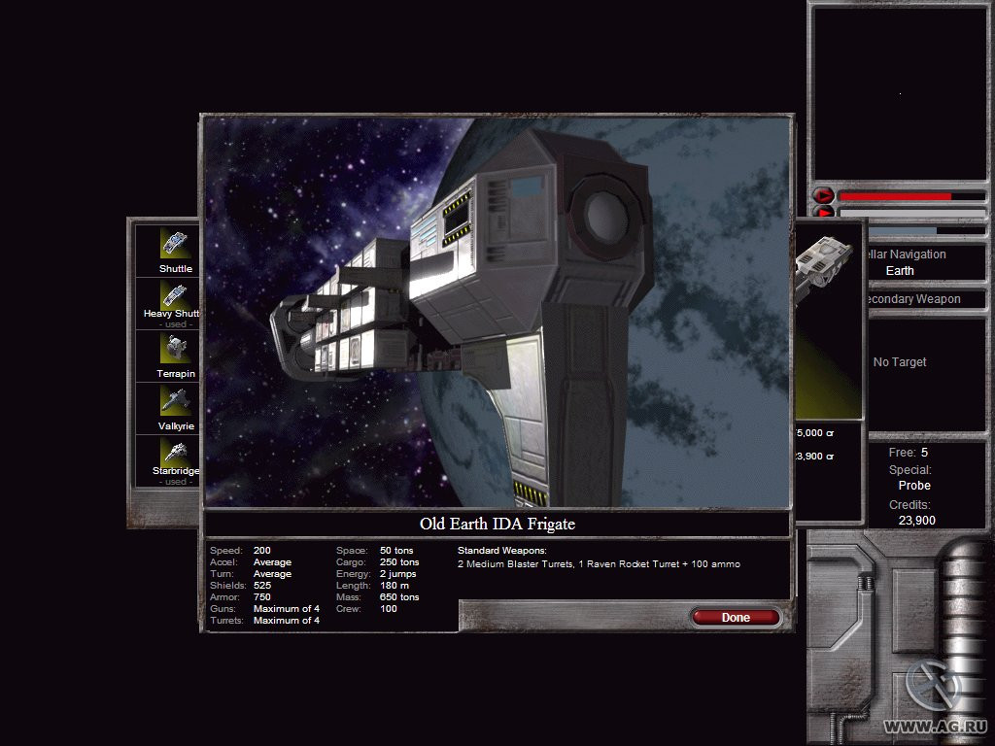Select the Valkyrie ship icon
Viewport: 995px width, 746px height.
coord(175,401)
